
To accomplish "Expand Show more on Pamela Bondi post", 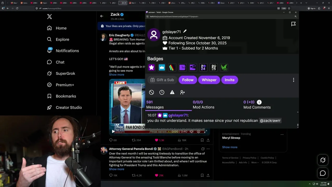I will [116, 169].
